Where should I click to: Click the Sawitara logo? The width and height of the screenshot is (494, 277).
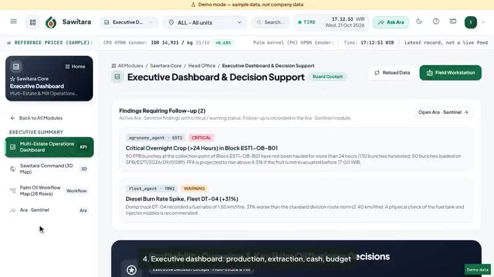coord(68,22)
